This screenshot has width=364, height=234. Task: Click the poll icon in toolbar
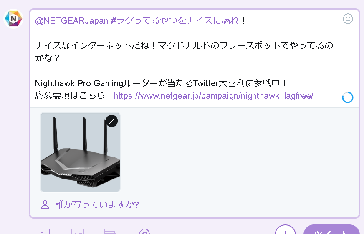click(x=110, y=232)
